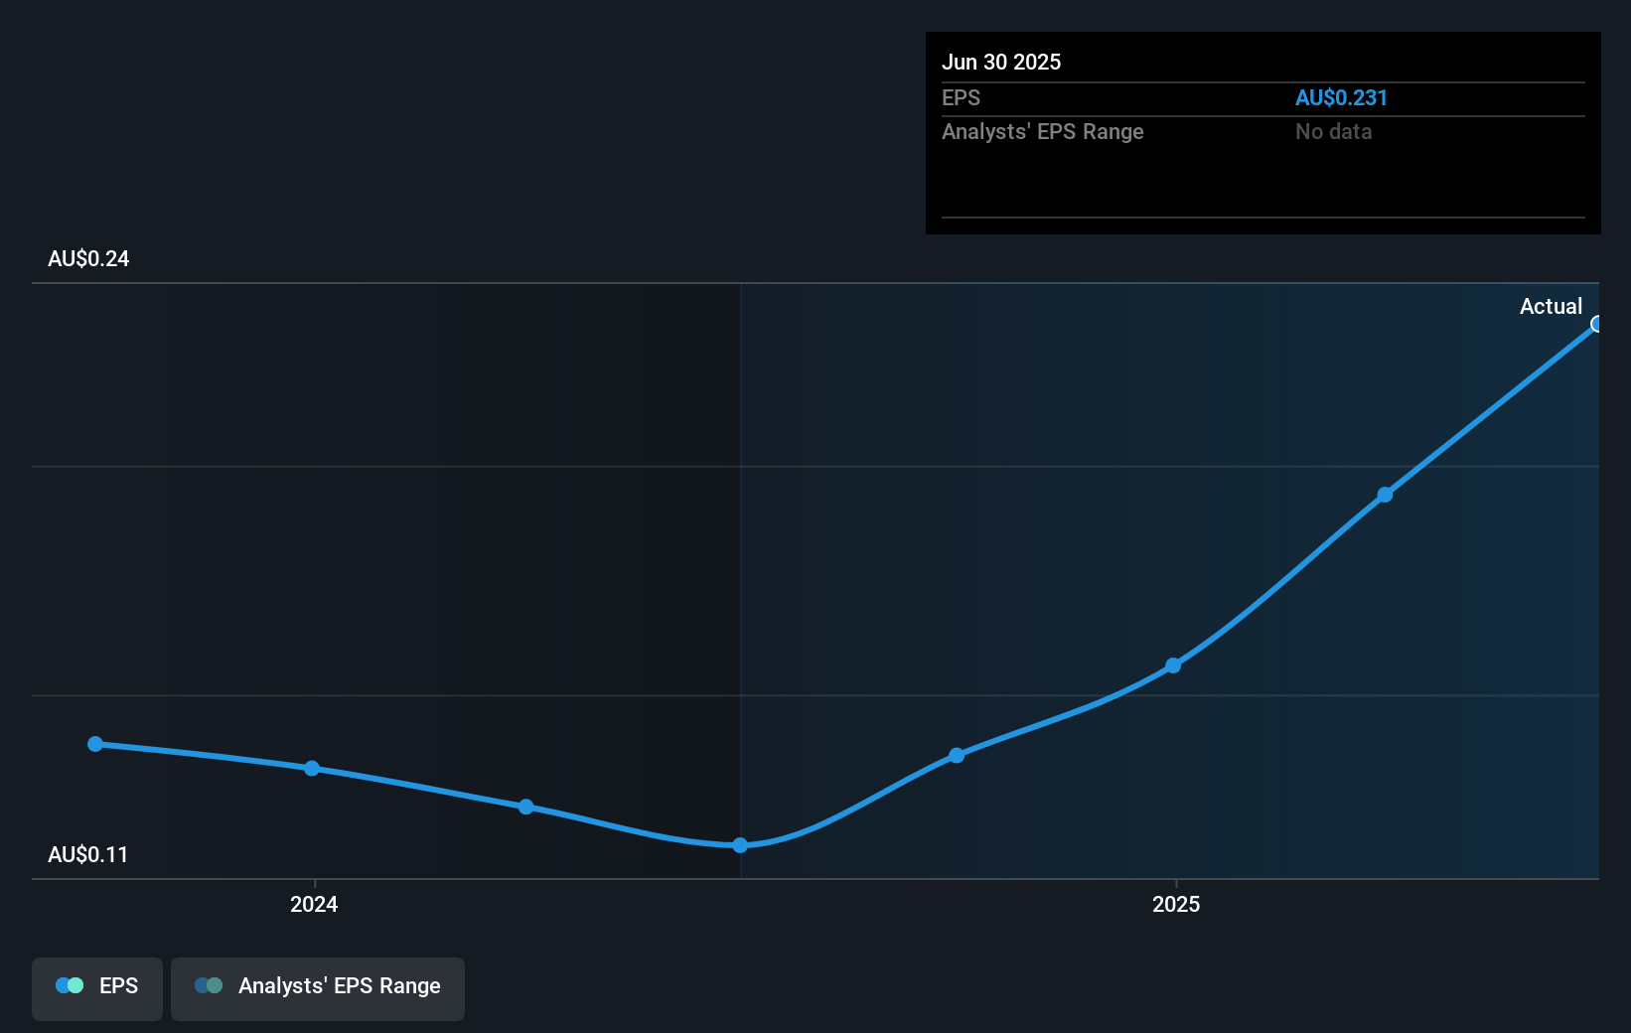This screenshot has width=1631, height=1033.
Task: Click the third EPS data point from left
Action: coord(525,807)
